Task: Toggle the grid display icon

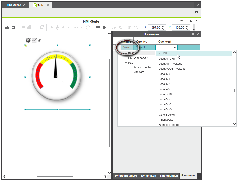Action: (x=7, y=27)
